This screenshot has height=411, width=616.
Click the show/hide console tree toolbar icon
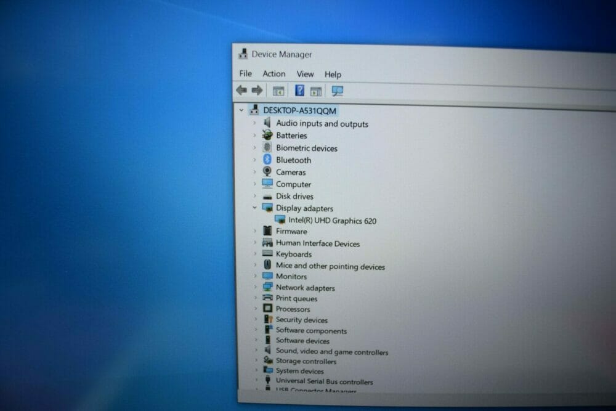[278, 91]
